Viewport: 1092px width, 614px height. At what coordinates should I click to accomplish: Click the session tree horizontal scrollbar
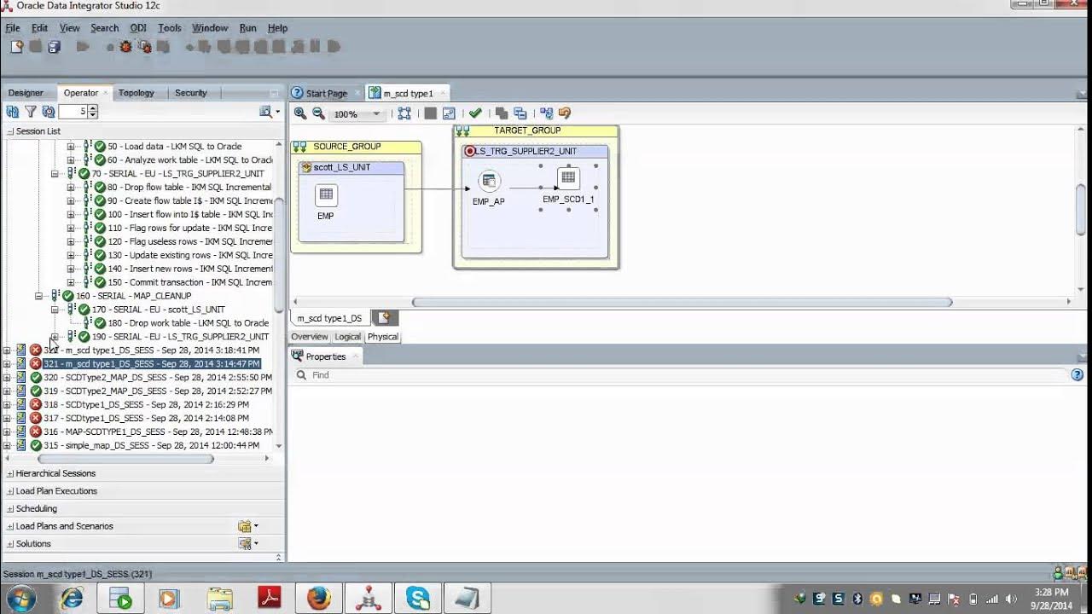(125, 459)
